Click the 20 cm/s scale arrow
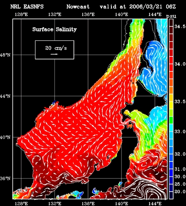Image resolution: width=186 pixels, height=206 pixels. (54, 54)
